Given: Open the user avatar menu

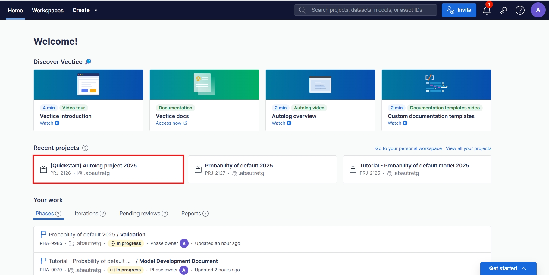Looking at the screenshot, I should point(538,10).
